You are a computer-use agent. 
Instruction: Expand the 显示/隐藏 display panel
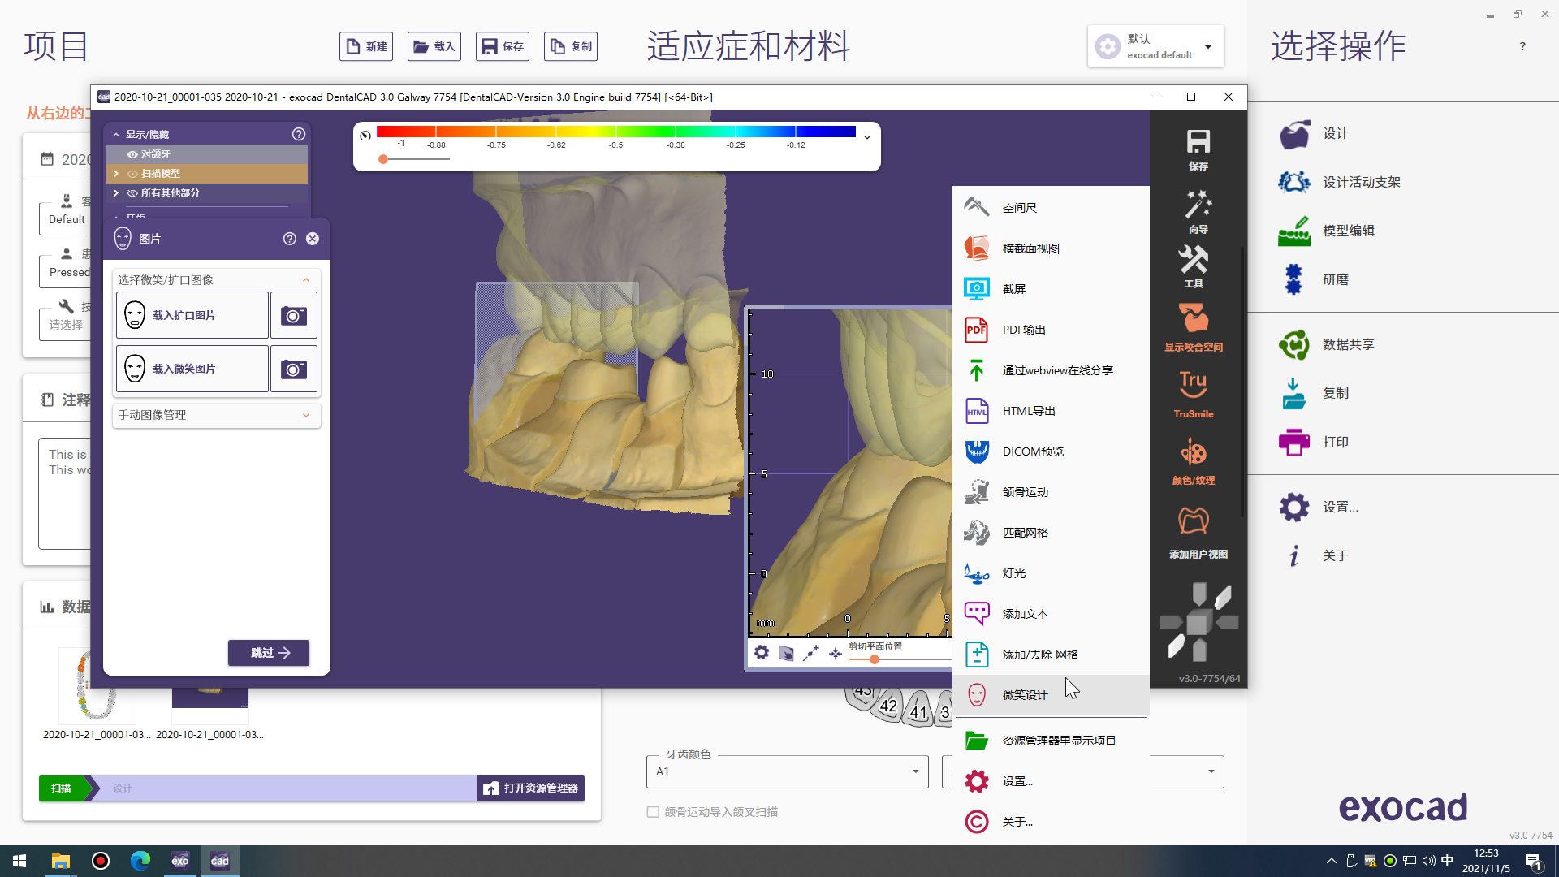(115, 133)
